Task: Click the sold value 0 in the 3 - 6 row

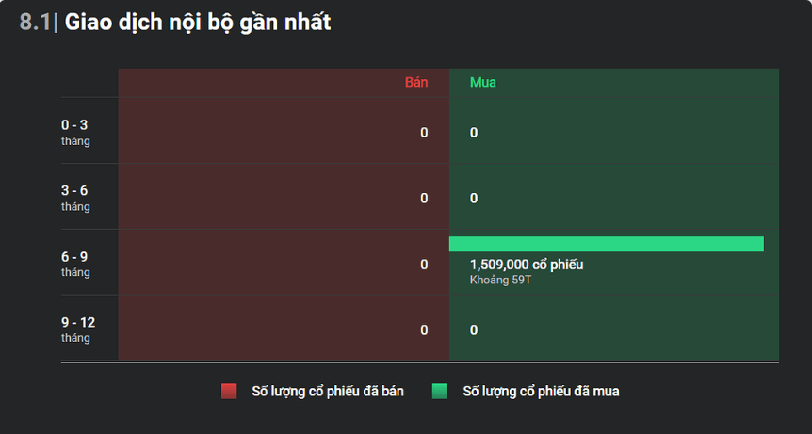Action: point(424,199)
